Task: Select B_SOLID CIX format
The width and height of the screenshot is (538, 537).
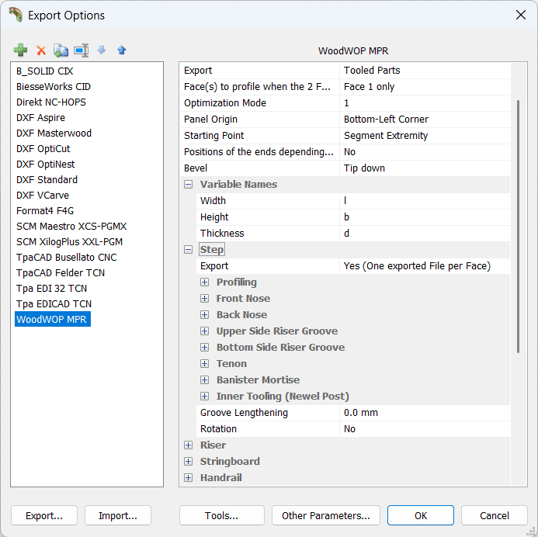Action: [x=44, y=71]
